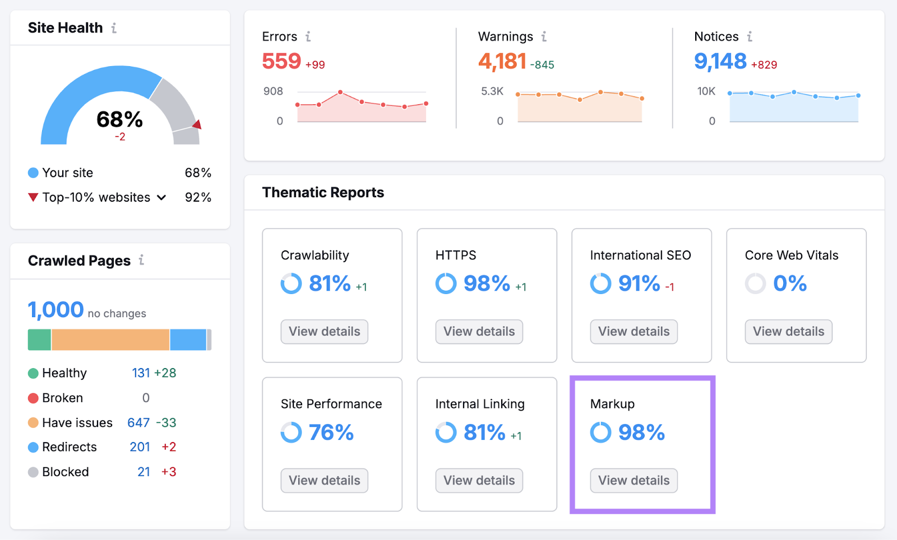The height and width of the screenshot is (540, 897).
Task: Click the orange Have issues bar segment
Action: [x=110, y=340]
